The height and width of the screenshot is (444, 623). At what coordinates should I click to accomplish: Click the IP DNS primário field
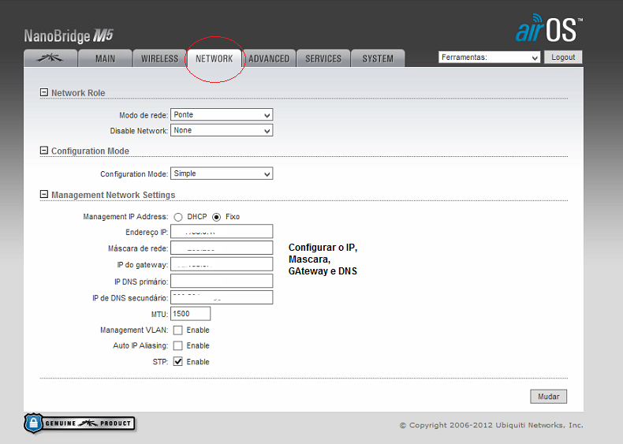pyautogui.click(x=222, y=281)
